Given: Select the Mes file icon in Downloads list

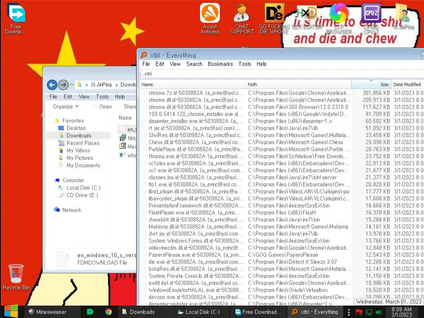Looking at the screenshot, I should (123, 146).
